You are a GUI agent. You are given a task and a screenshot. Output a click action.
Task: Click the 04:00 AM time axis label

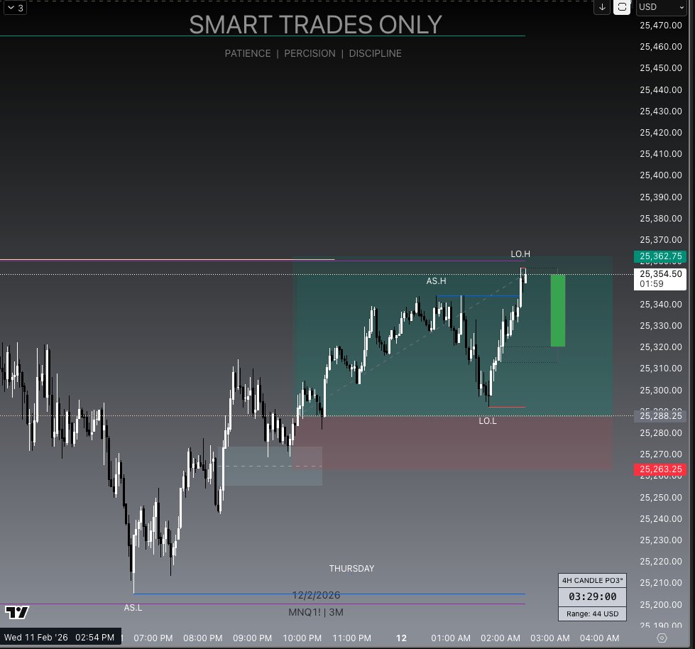(599, 638)
